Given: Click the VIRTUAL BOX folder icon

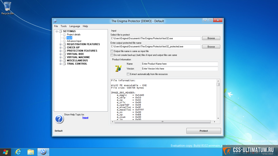Looking at the screenshot, I should [64, 54].
